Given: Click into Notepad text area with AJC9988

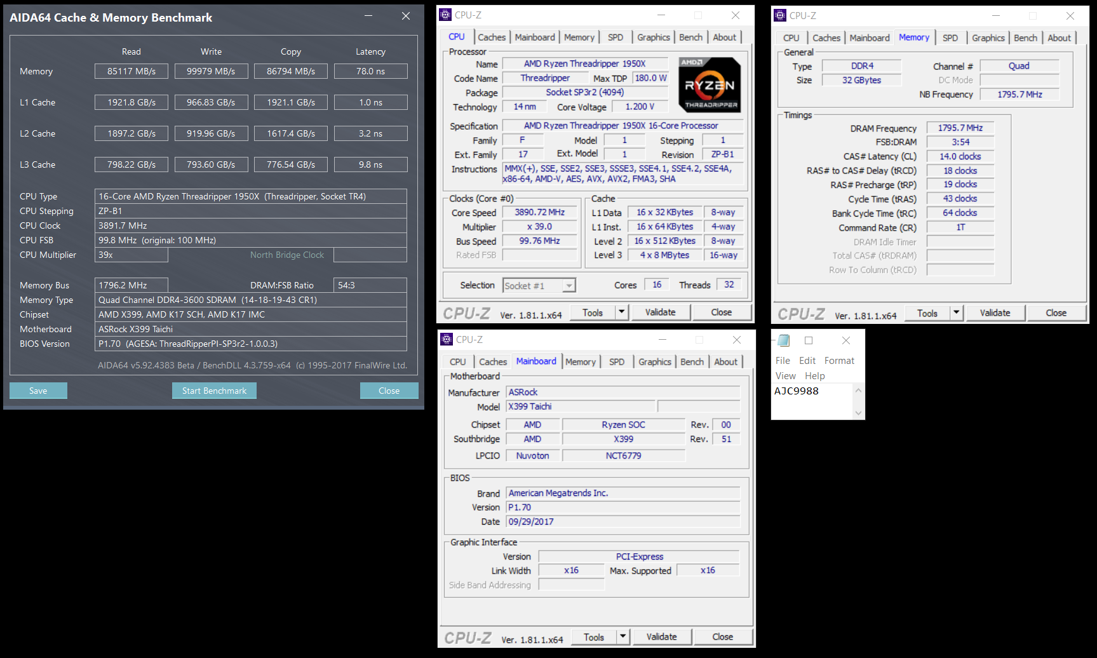Looking at the screenshot, I should tap(812, 401).
